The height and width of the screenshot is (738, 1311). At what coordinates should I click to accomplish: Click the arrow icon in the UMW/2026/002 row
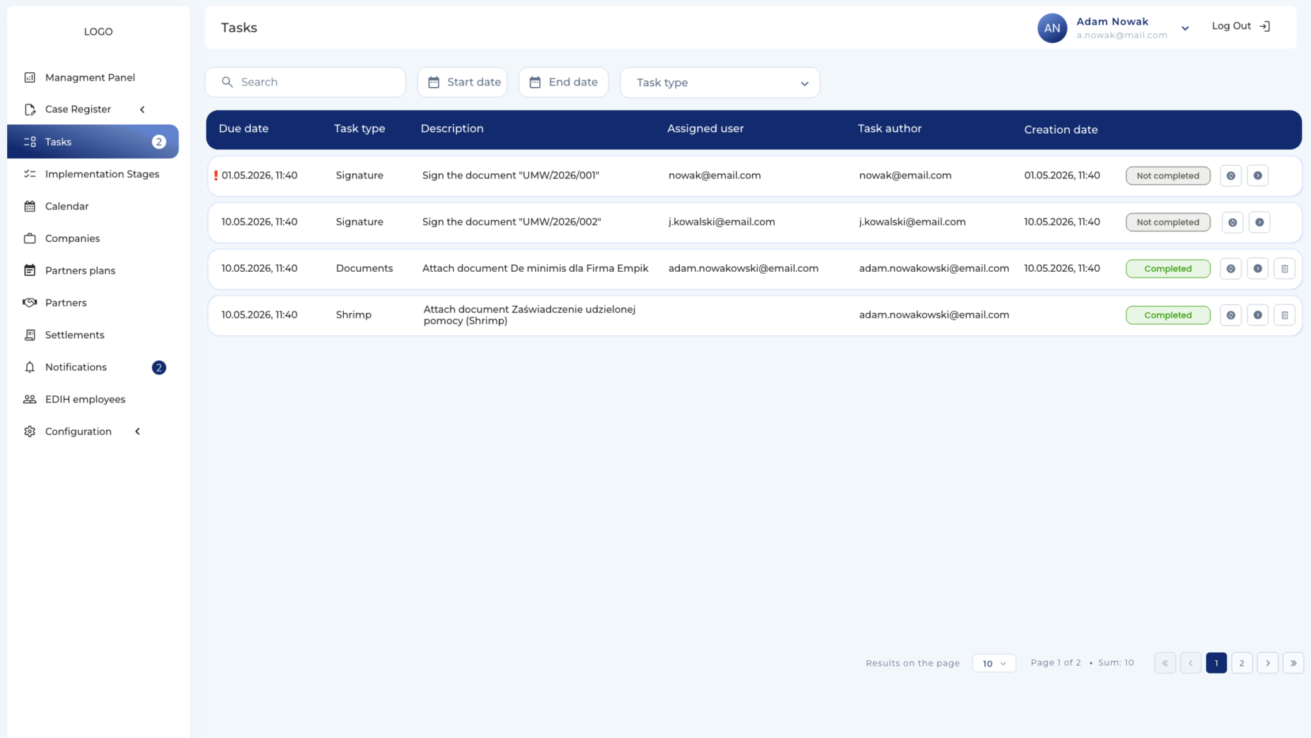(x=1259, y=222)
